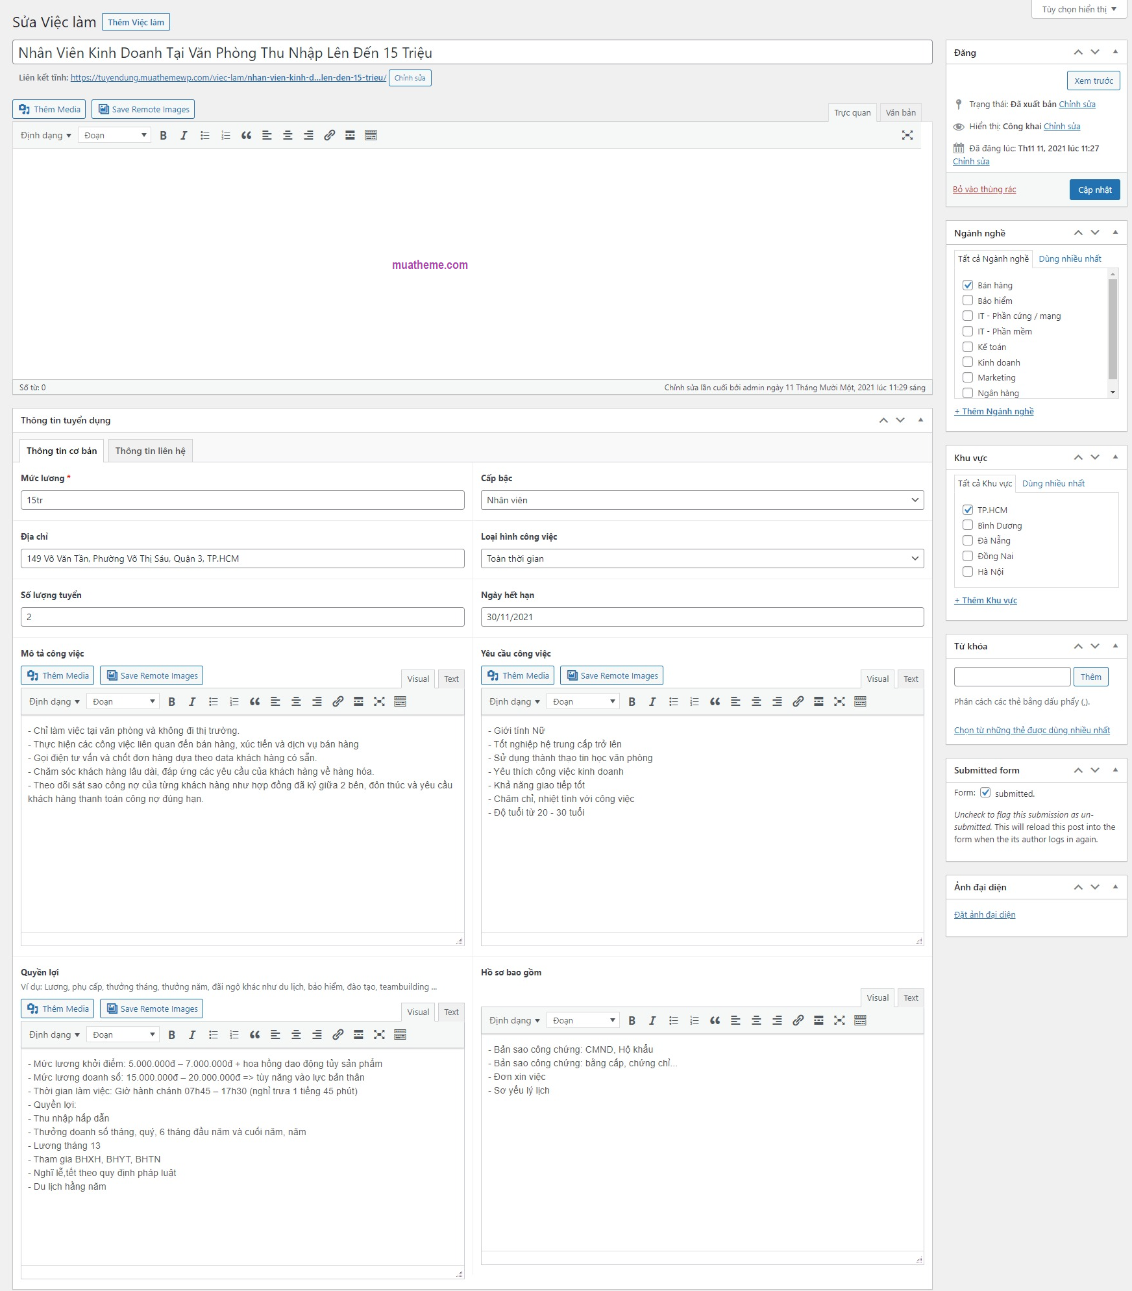
Task: Click the Từ khóa tag input field
Action: tap(1011, 677)
